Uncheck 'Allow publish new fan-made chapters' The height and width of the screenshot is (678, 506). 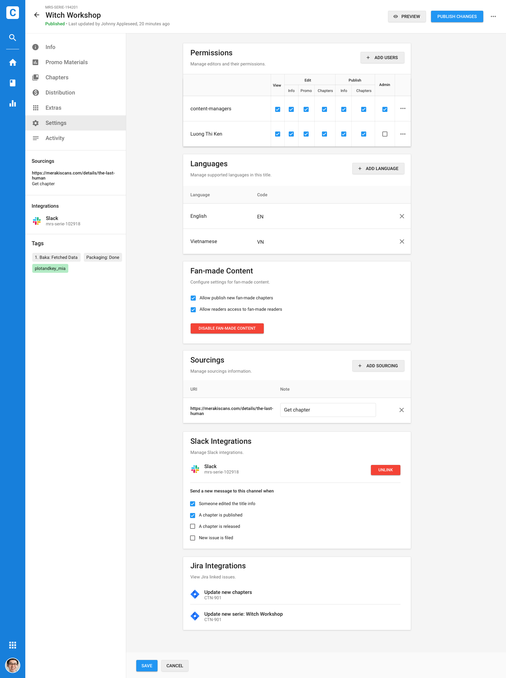click(x=193, y=298)
